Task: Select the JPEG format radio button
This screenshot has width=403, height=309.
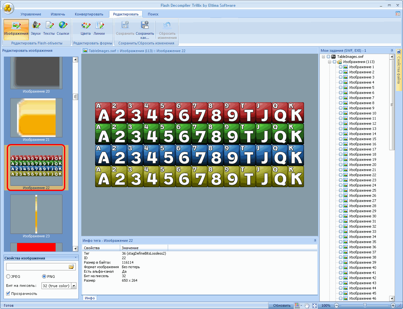Action: 8,277
